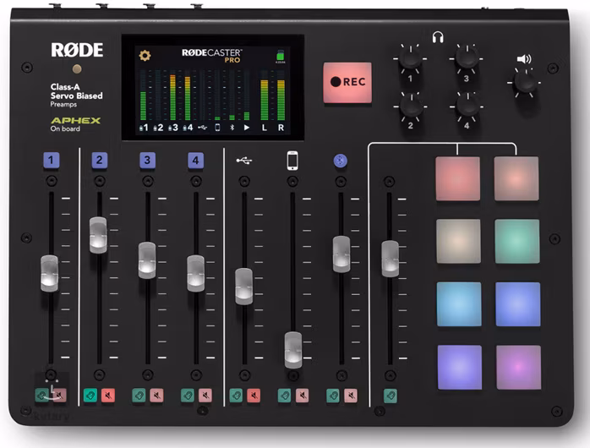
Task: Trigger the top-left red sound pad
Action: click(457, 178)
